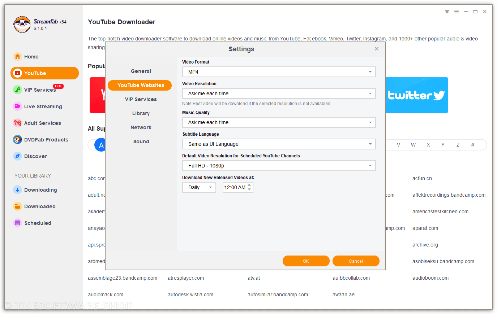497x314 pixels.
Task: Open the hamburger menu in title bar
Action: click(x=457, y=12)
